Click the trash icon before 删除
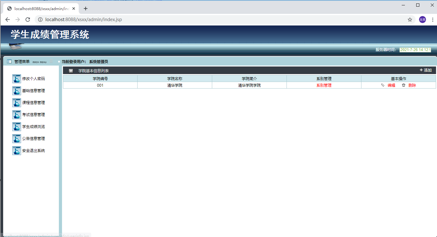437x237 pixels. click(404, 85)
